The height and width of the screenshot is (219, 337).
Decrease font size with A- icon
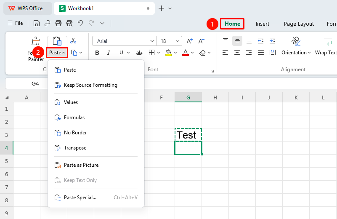[x=202, y=41]
